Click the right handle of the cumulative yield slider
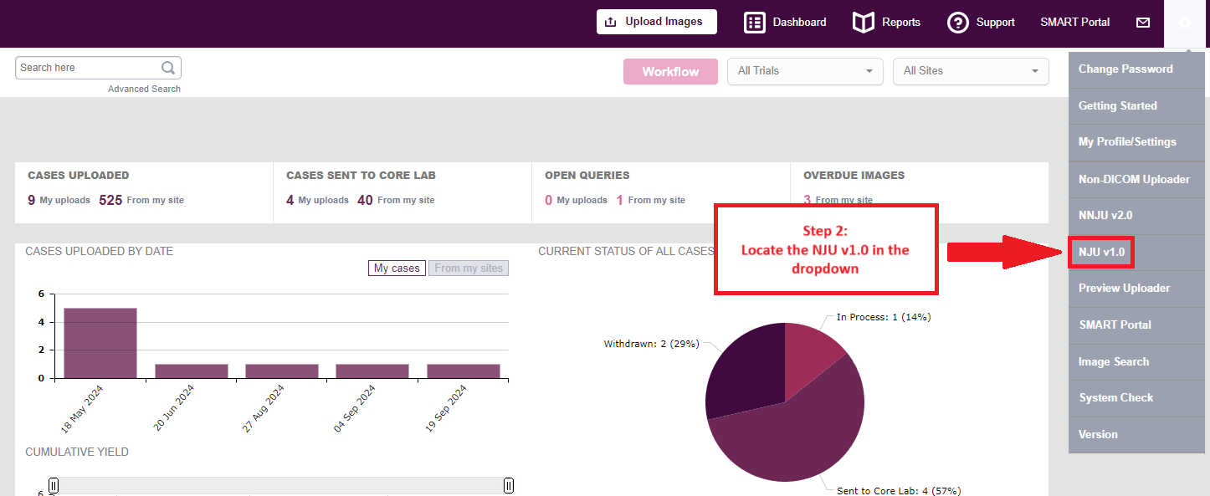Viewport: 1210px width, 496px height. pos(508,486)
